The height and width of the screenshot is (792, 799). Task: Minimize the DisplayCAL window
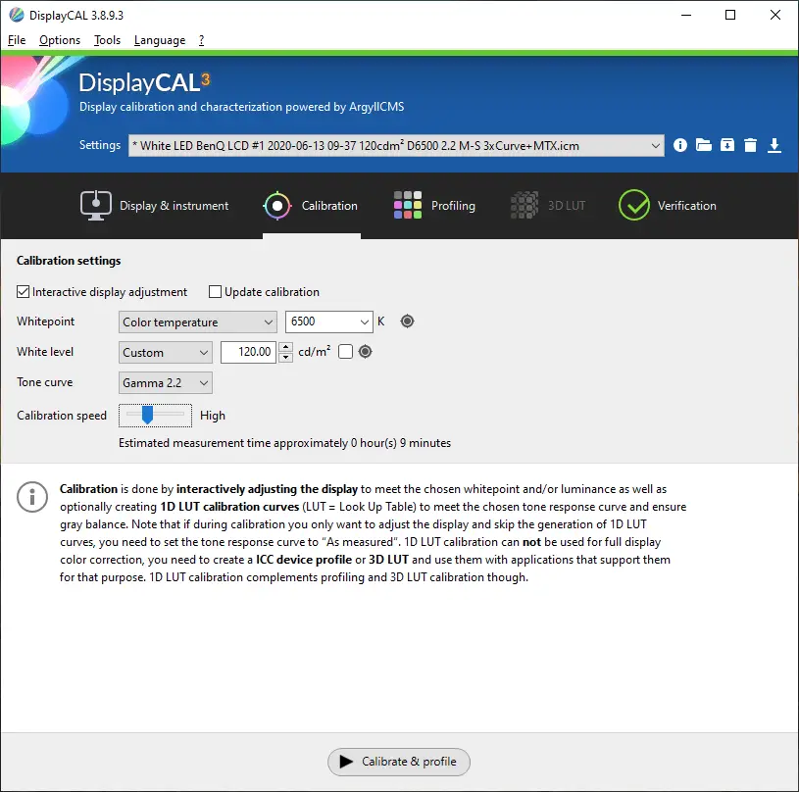point(686,16)
